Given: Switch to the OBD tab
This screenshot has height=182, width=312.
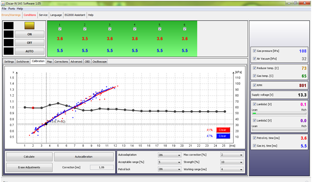Looking at the screenshot, I should pyautogui.click(x=87, y=62).
